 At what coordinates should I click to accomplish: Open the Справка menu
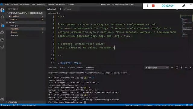(x=70, y=4)
